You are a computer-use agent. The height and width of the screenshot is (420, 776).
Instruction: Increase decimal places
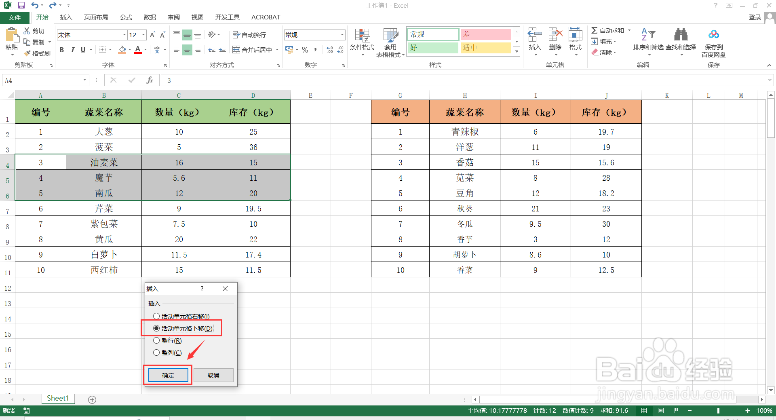coord(330,50)
